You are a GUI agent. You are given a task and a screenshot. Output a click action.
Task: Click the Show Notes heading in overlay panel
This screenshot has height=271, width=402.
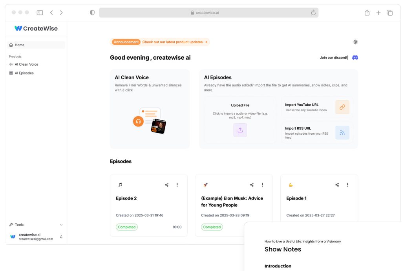pyautogui.click(x=283, y=249)
